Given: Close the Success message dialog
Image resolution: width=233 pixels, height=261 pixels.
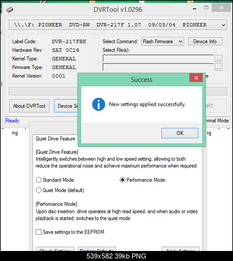Looking at the screenshot, I should tap(196, 78).
